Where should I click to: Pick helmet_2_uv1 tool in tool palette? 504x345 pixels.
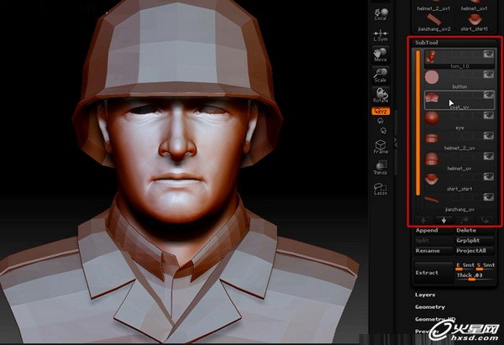tap(433, 7)
